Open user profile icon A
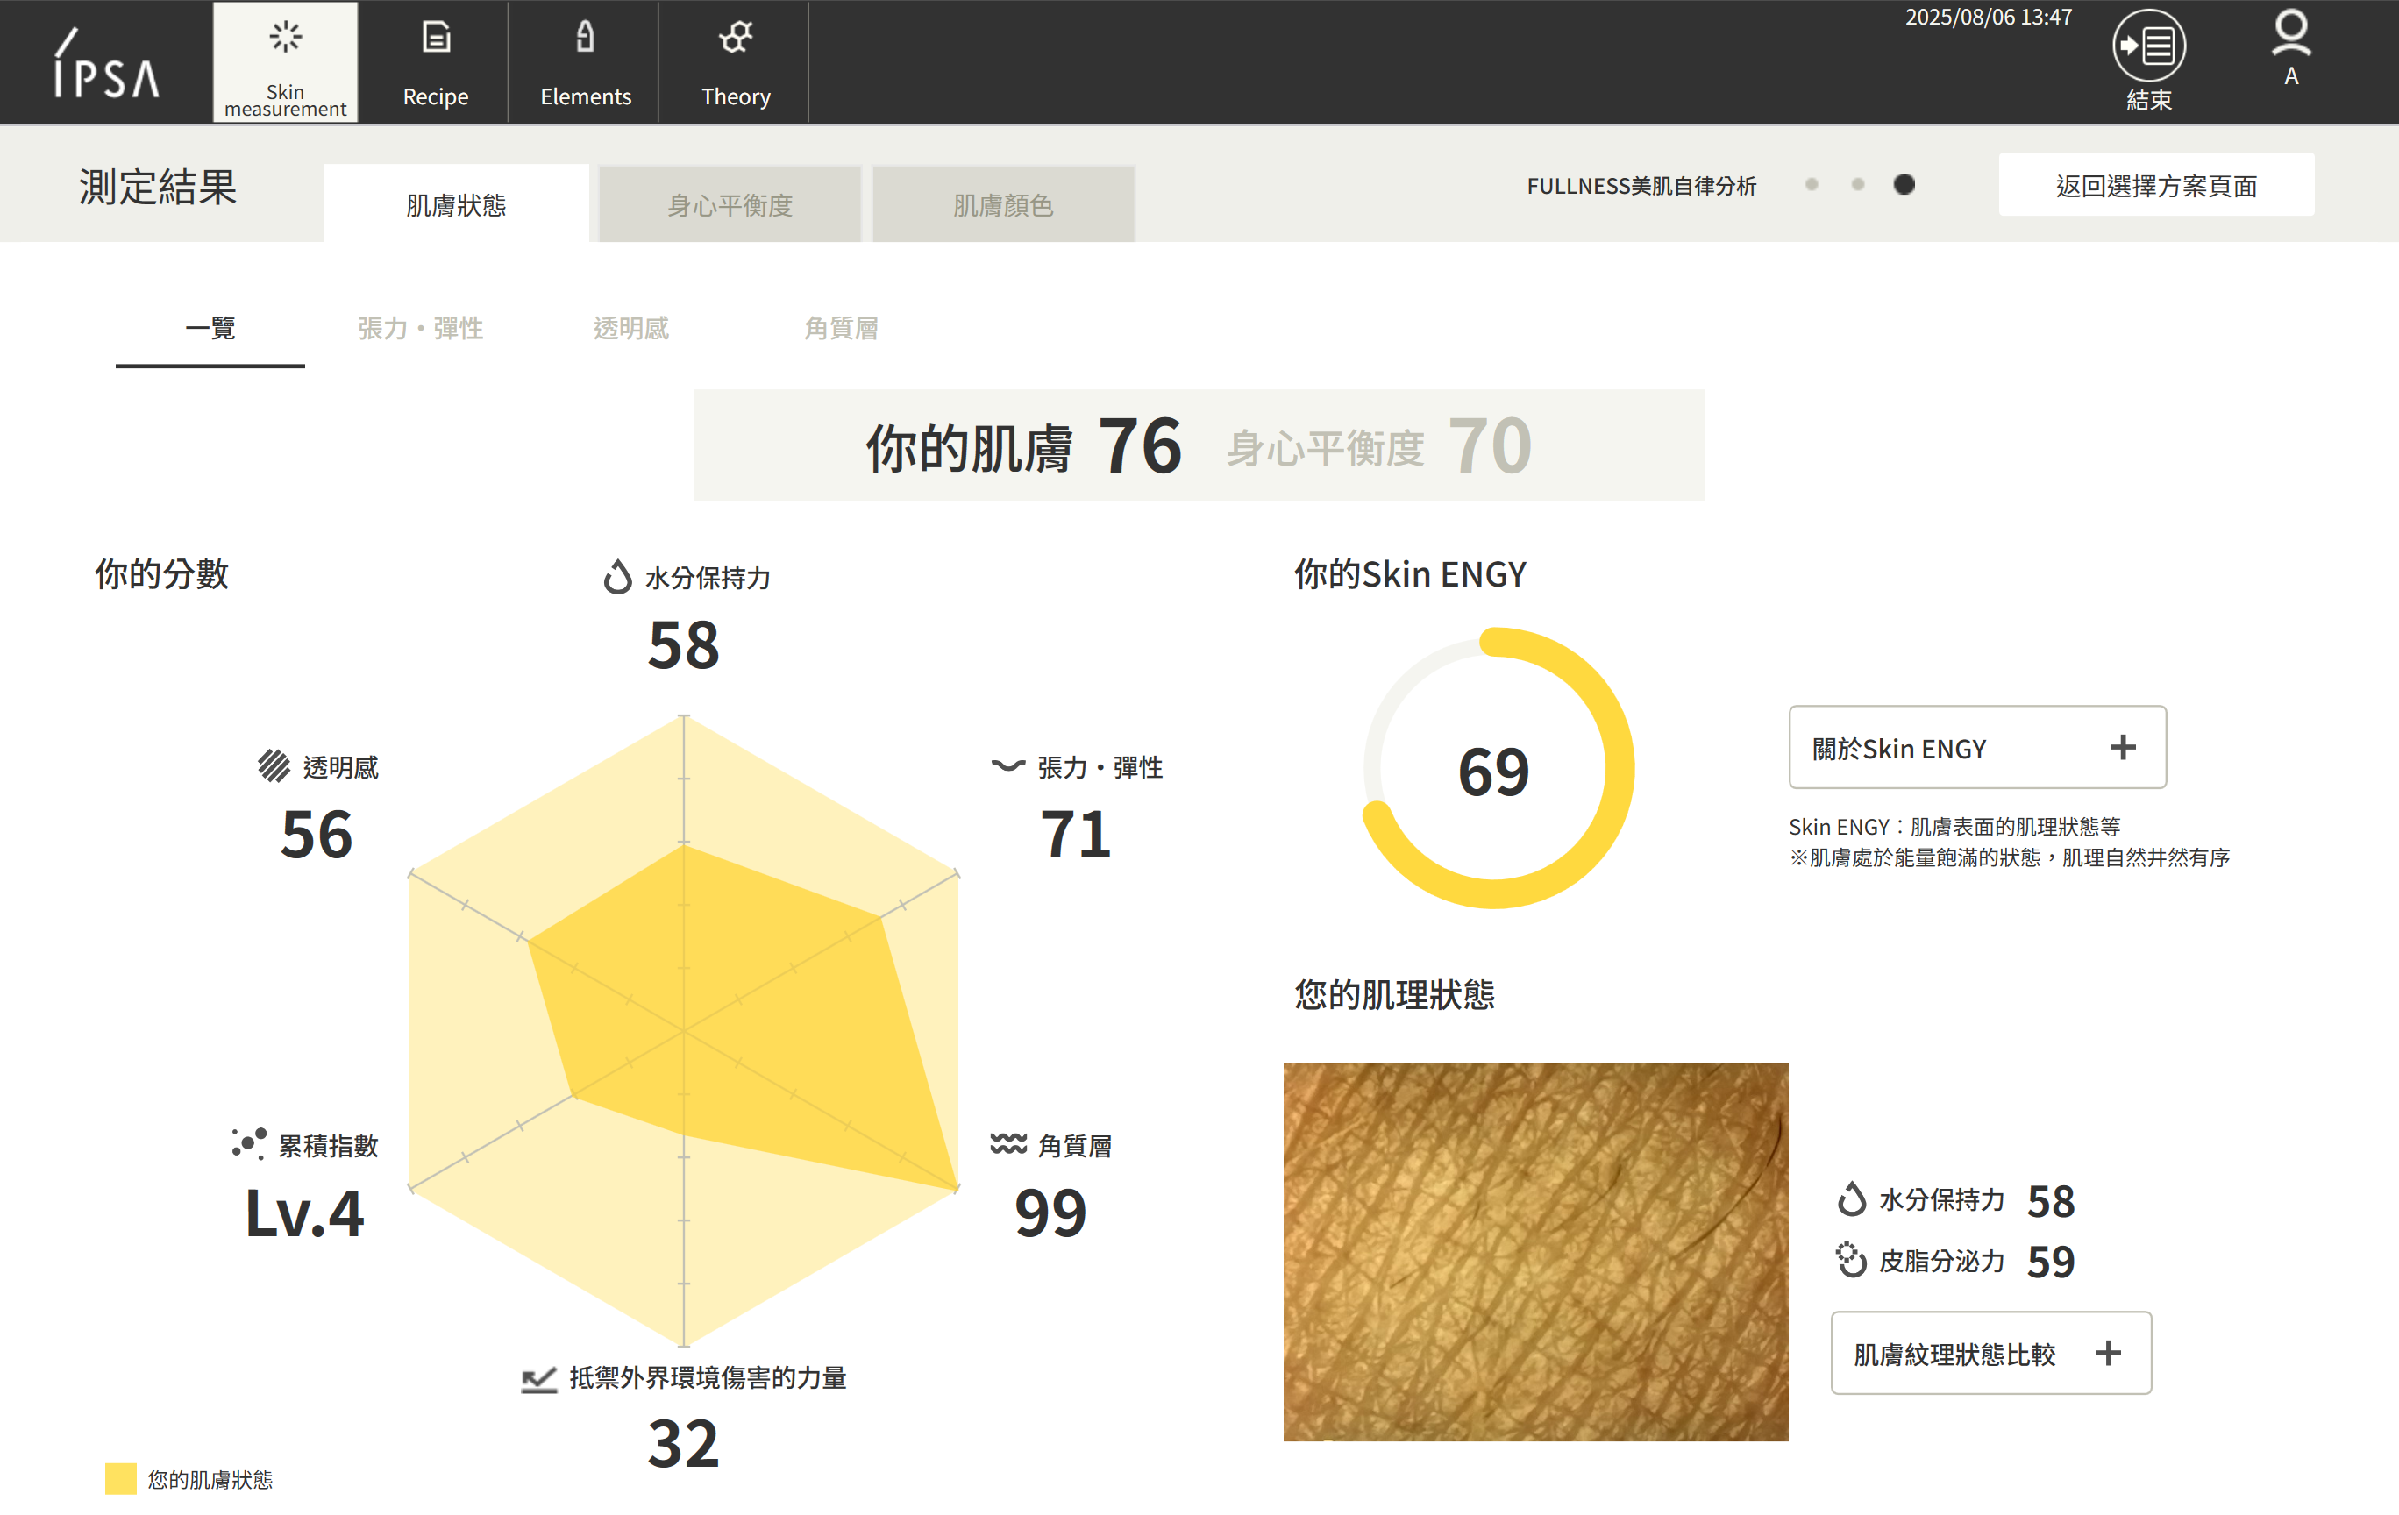 coord(2290,36)
